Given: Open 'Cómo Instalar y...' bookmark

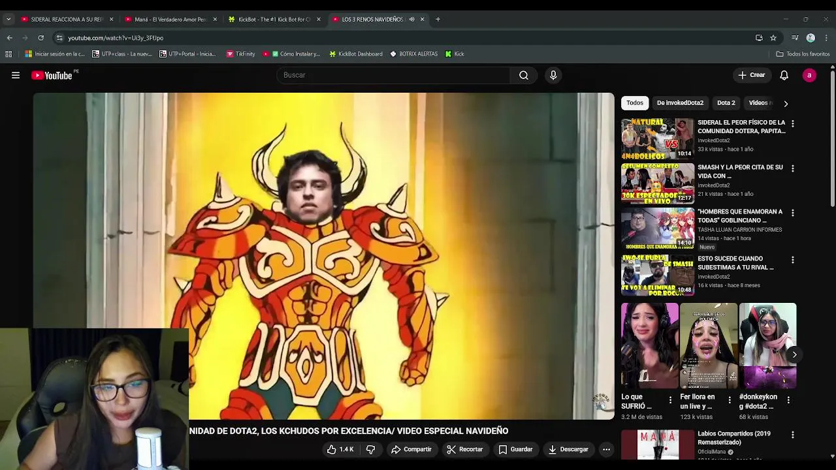Looking at the screenshot, I should (291, 54).
